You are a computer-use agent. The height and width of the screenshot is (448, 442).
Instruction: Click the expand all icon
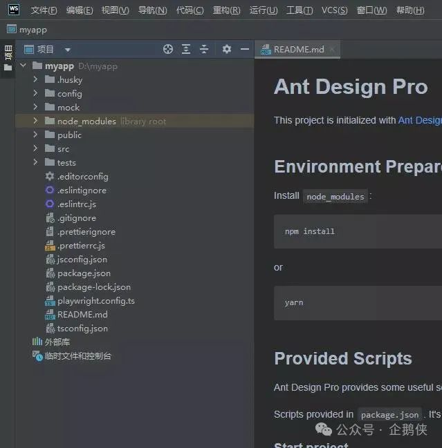click(x=186, y=49)
